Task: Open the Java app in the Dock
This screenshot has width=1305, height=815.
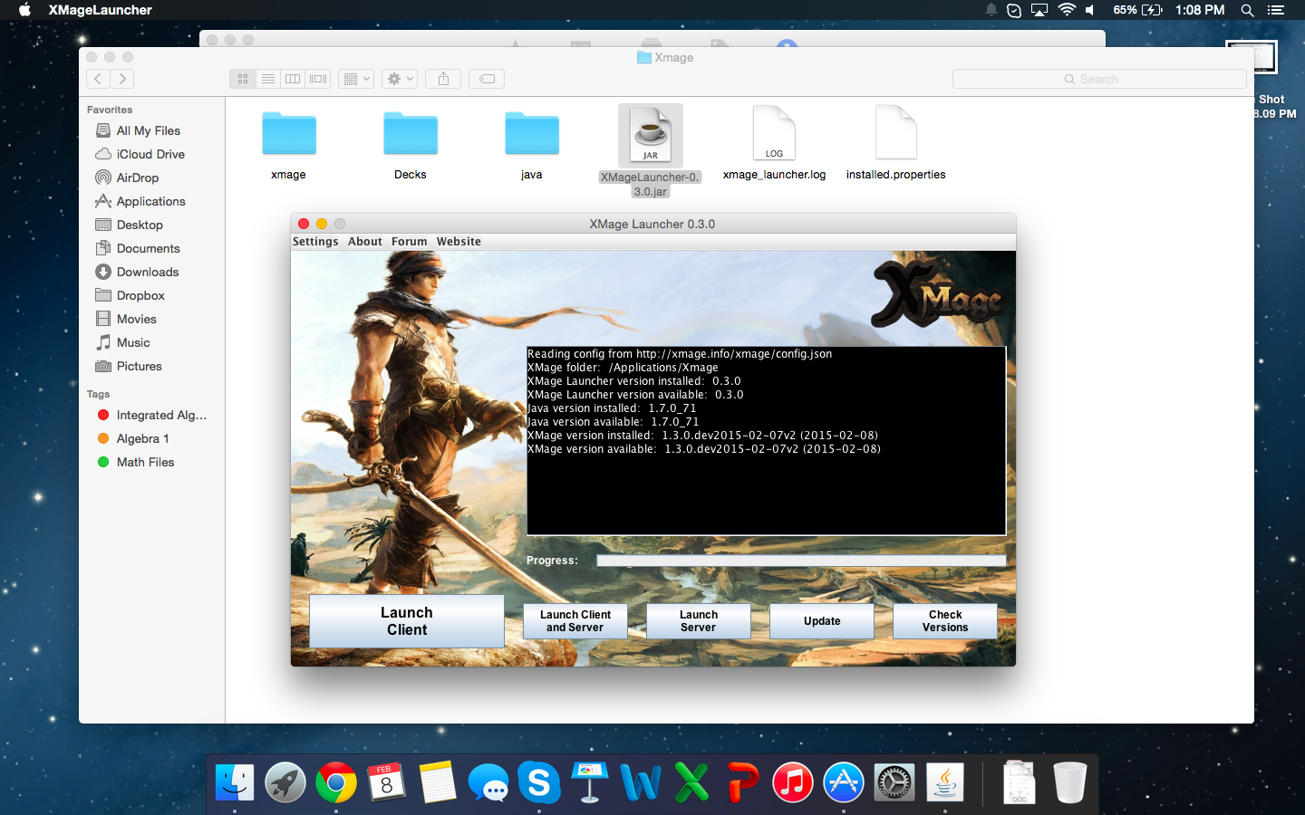Action: (945, 782)
